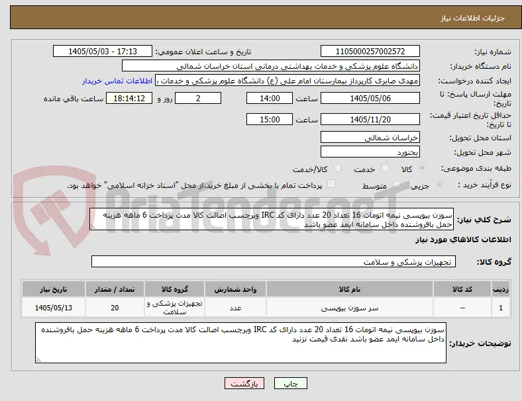Screen dimensions: 522x401
Task: Click the item name cell سر سوزن بیوپسی
Action: pyautogui.click(x=350, y=308)
